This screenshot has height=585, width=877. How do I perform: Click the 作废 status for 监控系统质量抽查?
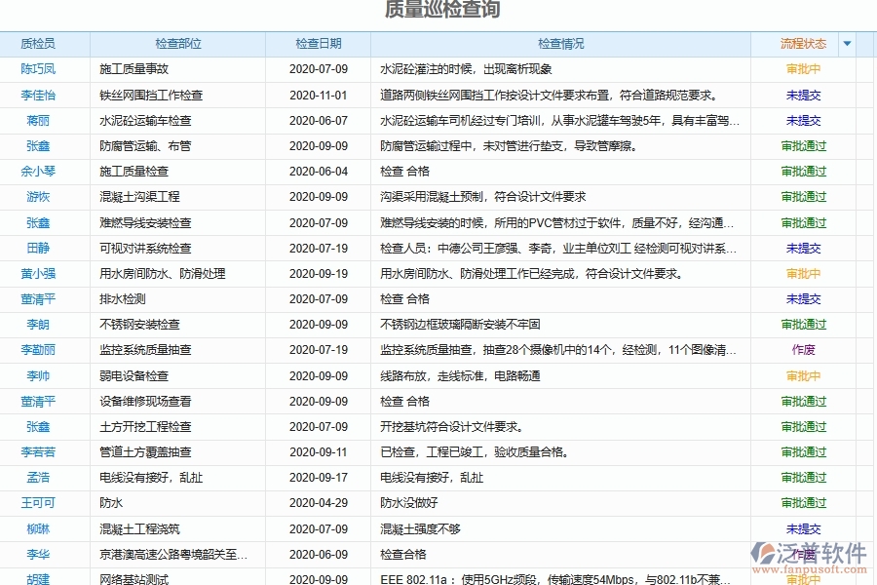pyautogui.click(x=806, y=350)
